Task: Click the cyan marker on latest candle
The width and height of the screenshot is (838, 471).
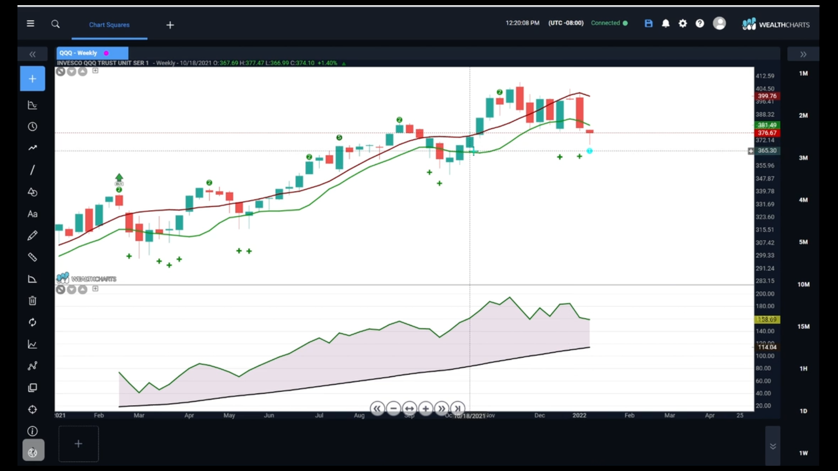Action: pos(590,151)
